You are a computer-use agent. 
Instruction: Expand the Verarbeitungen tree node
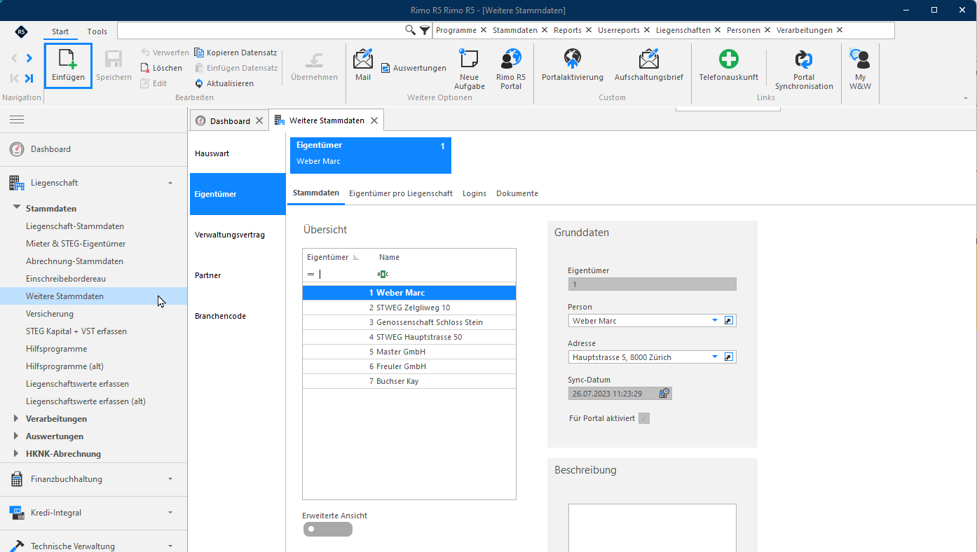(x=17, y=418)
